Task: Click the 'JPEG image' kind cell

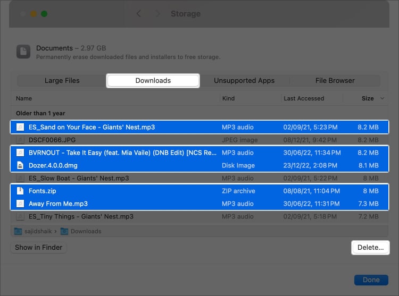Action: coord(240,140)
